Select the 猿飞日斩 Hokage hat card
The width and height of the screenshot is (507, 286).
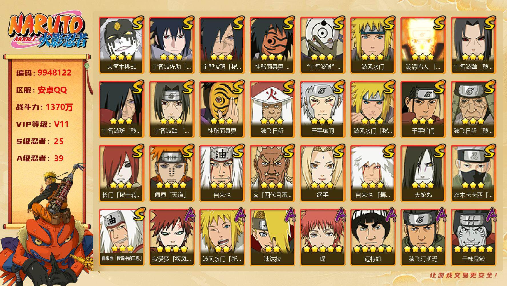coord(272,109)
